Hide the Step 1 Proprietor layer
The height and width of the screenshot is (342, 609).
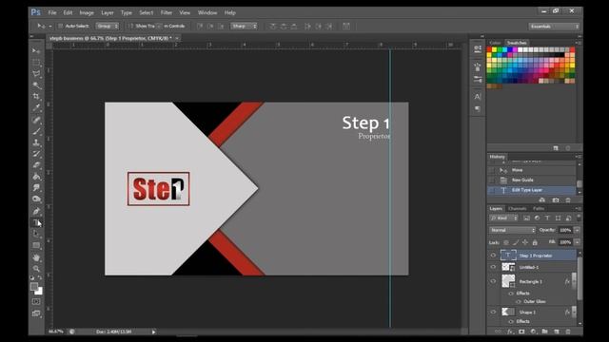coord(493,256)
